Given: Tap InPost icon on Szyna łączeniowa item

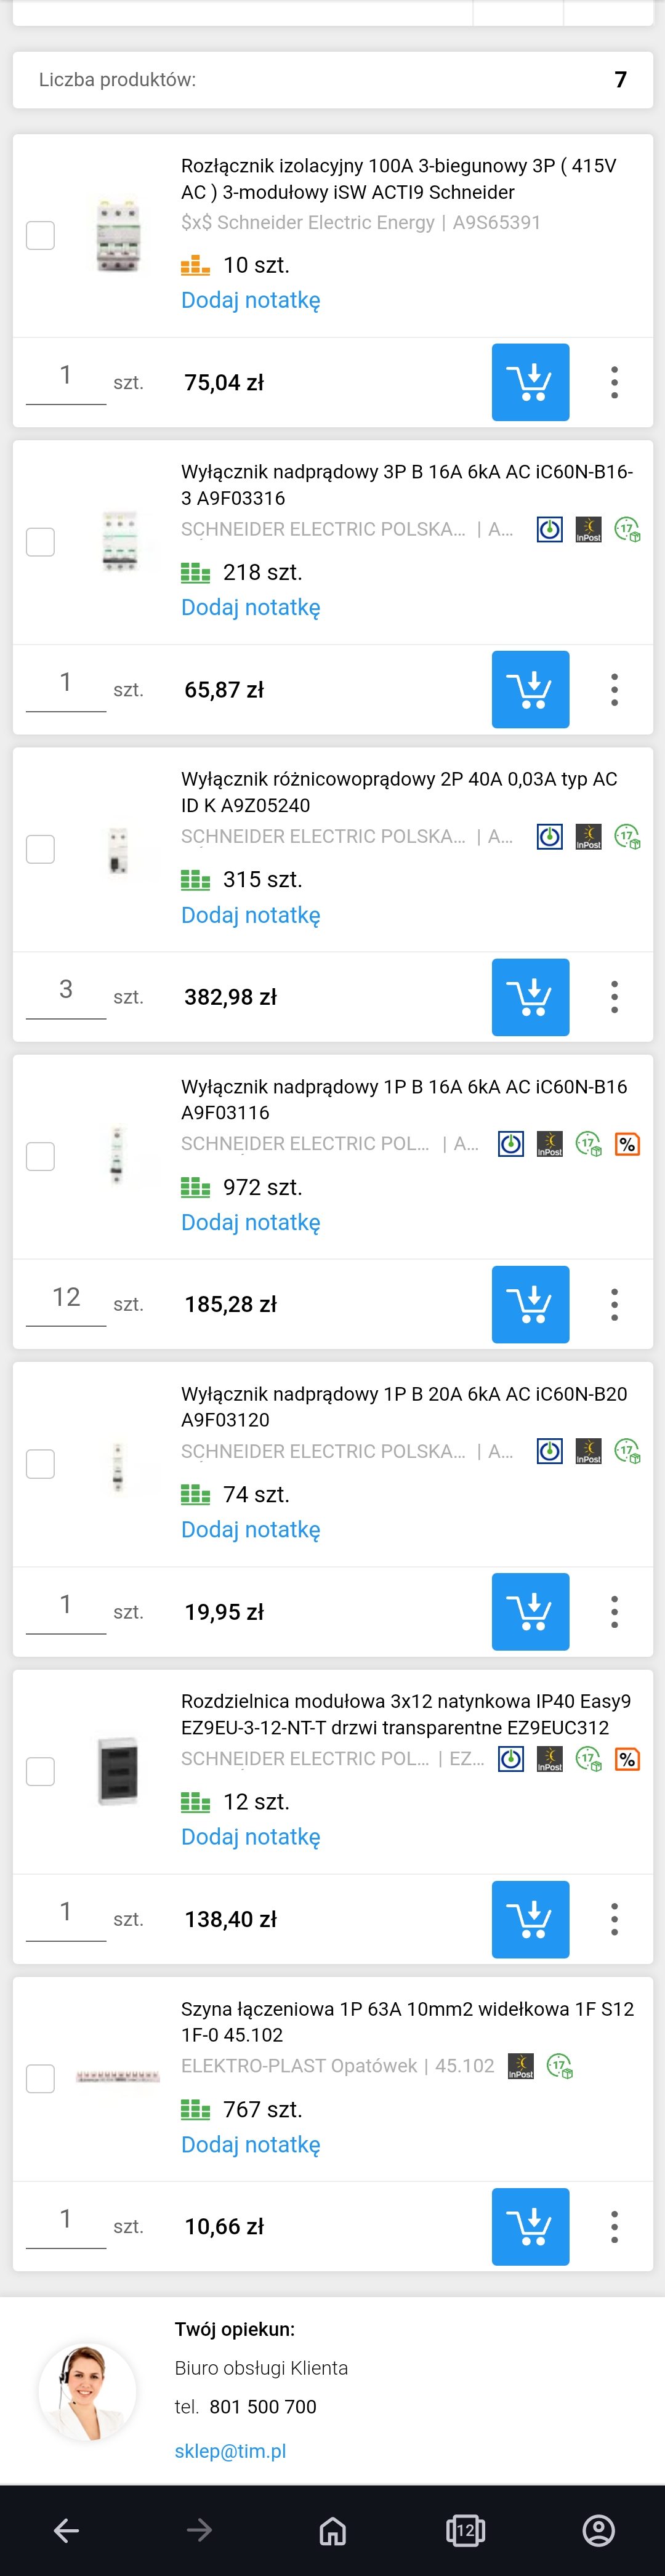Looking at the screenshot, I should pyautogui.click(x=521, y=2066).
